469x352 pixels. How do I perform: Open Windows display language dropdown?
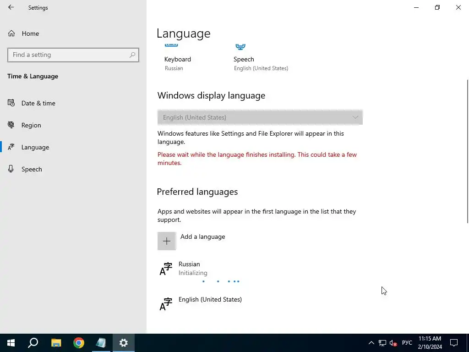260,117
